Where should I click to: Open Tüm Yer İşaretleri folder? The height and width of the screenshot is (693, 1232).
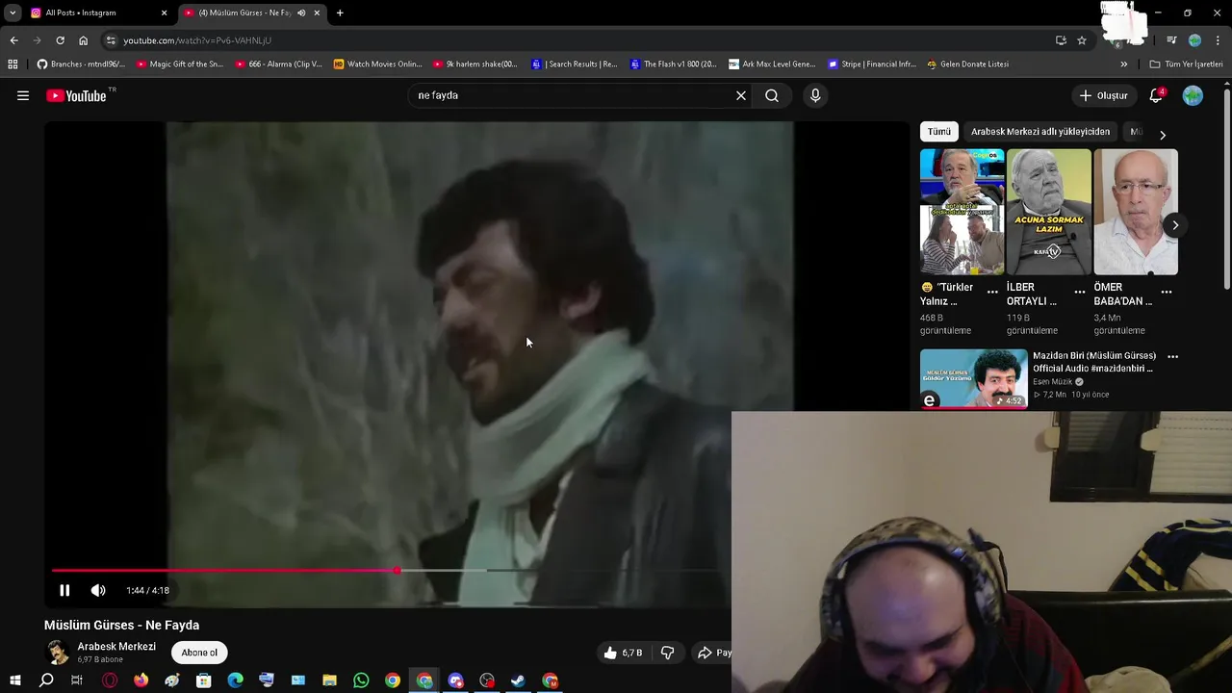[x=1186, y=64]
